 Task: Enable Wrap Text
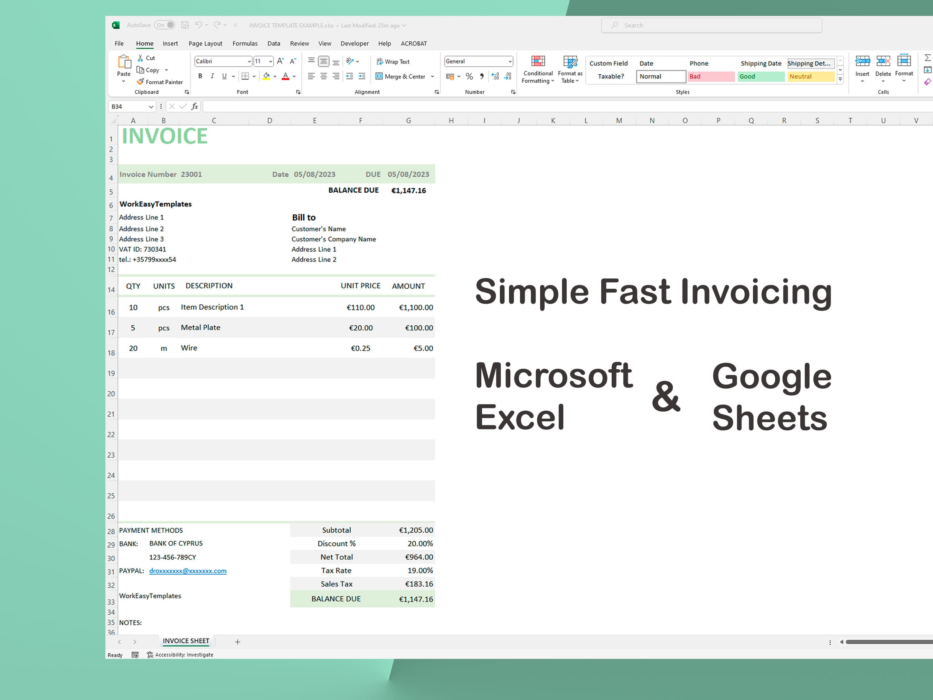pos(392,62)
